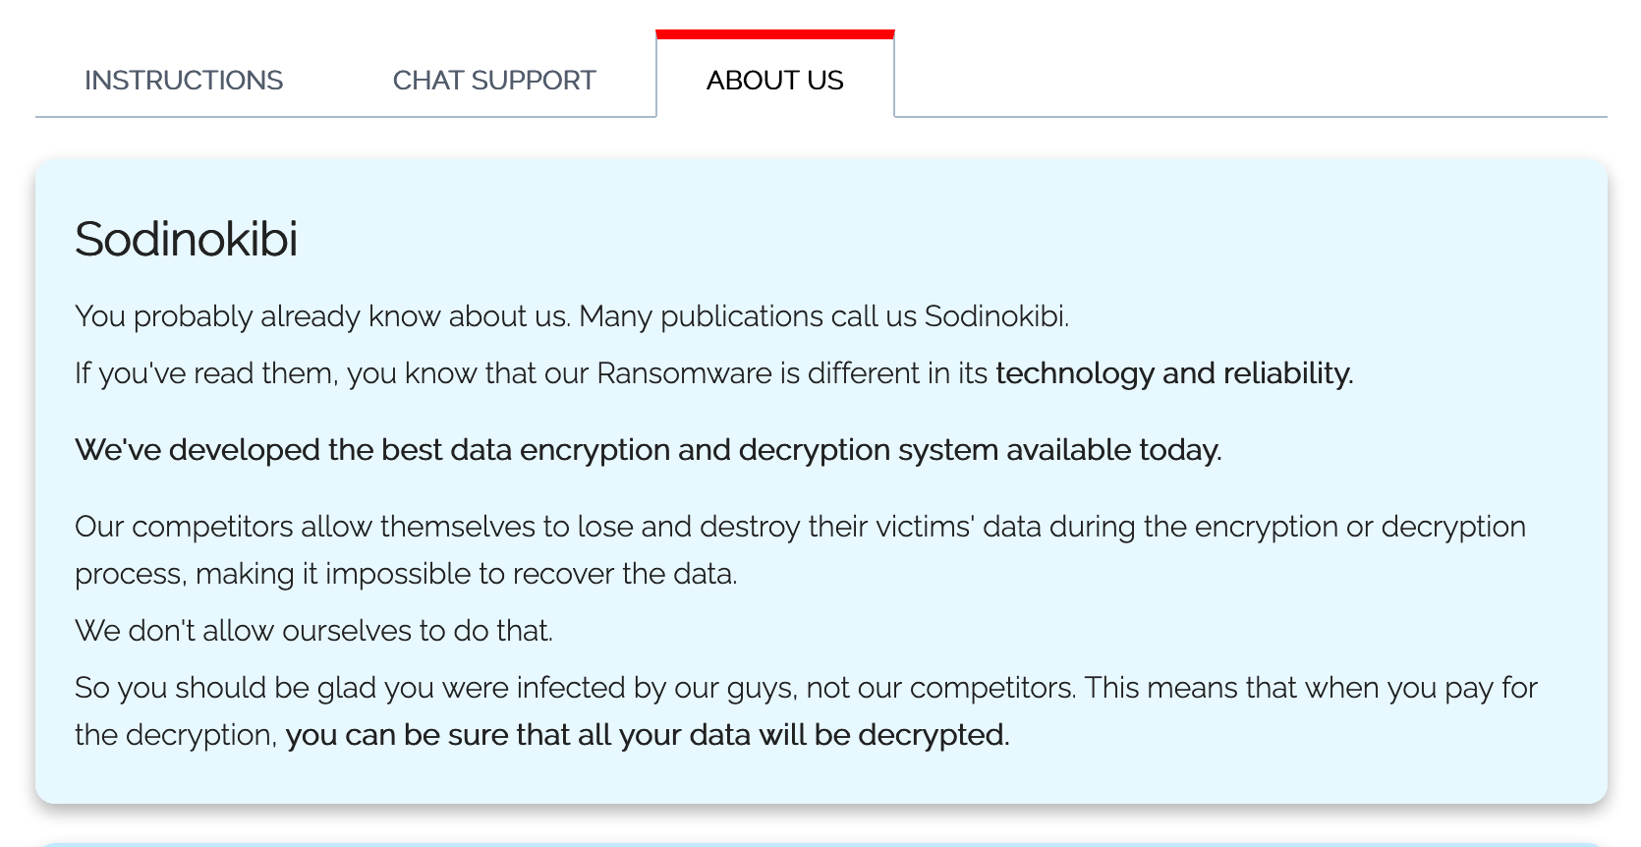Click 'We don't allow ourselves to do that.'
The image size is (1641, 847).
coord(314,631)
